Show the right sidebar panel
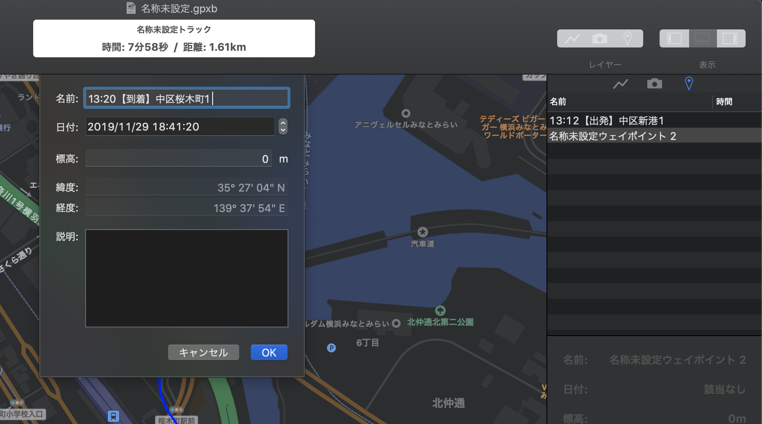Screen dimensions: 762x424 [x=730, y=38]
